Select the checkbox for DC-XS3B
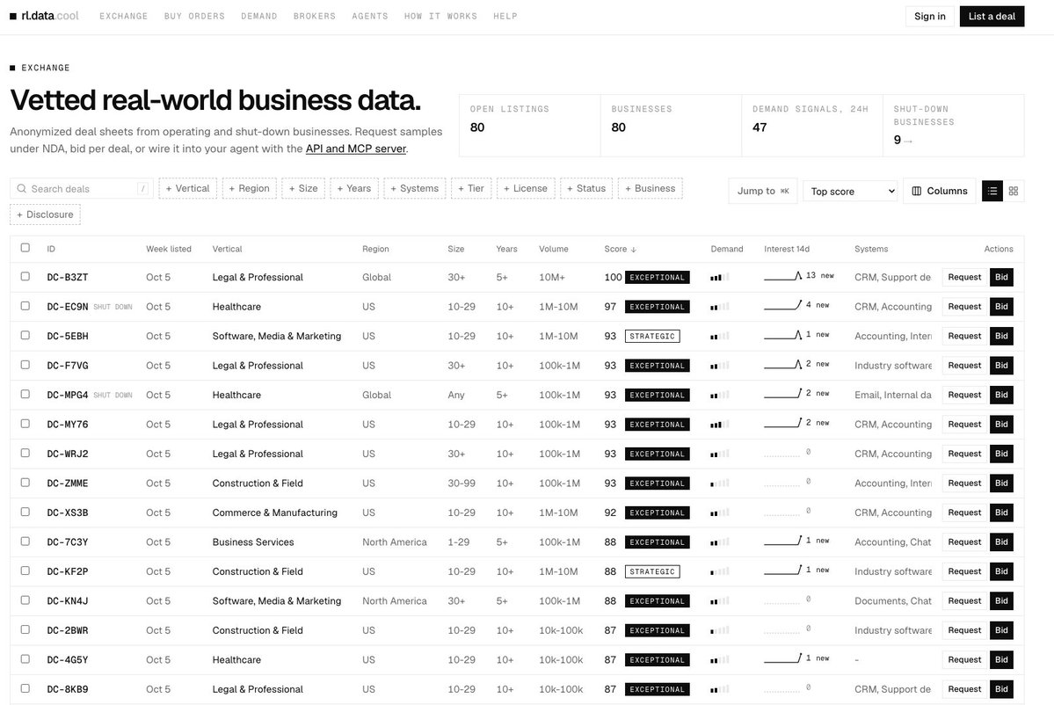Screen dimensions: 1054x705 (25, 512)
